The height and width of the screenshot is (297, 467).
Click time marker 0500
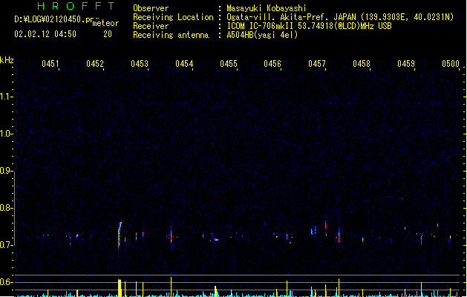coord(451,64)
